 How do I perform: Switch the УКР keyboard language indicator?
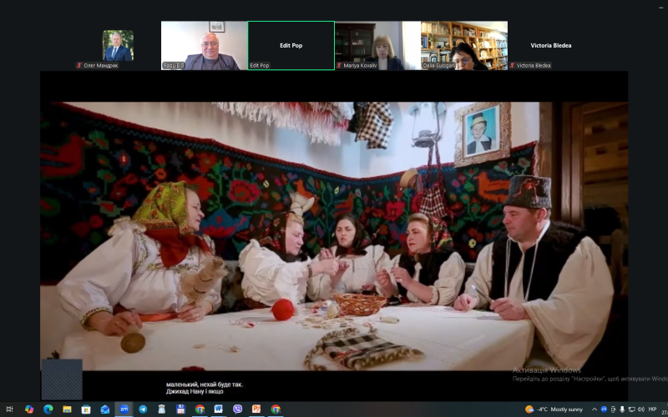click(x=652, y=409)
